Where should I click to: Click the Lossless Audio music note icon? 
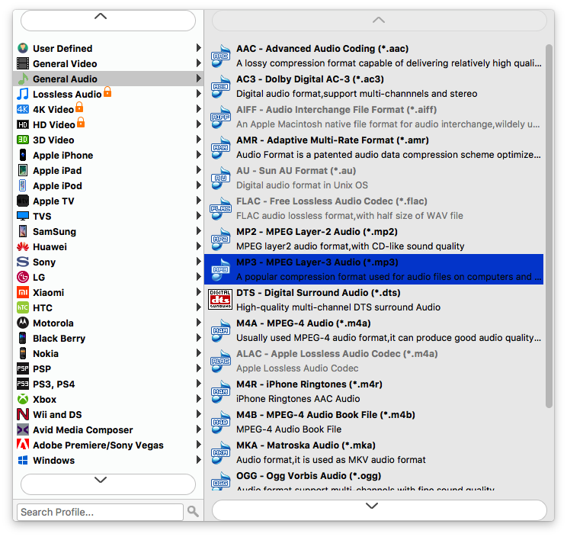click(x=23, y=94)
